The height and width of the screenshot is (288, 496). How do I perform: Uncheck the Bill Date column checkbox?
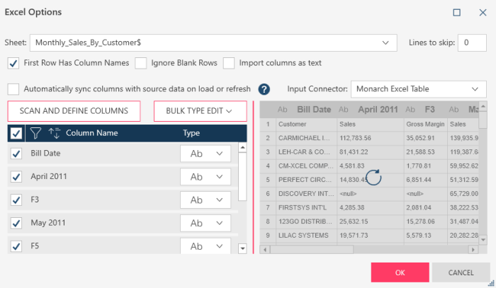click(x=16, y=154)
